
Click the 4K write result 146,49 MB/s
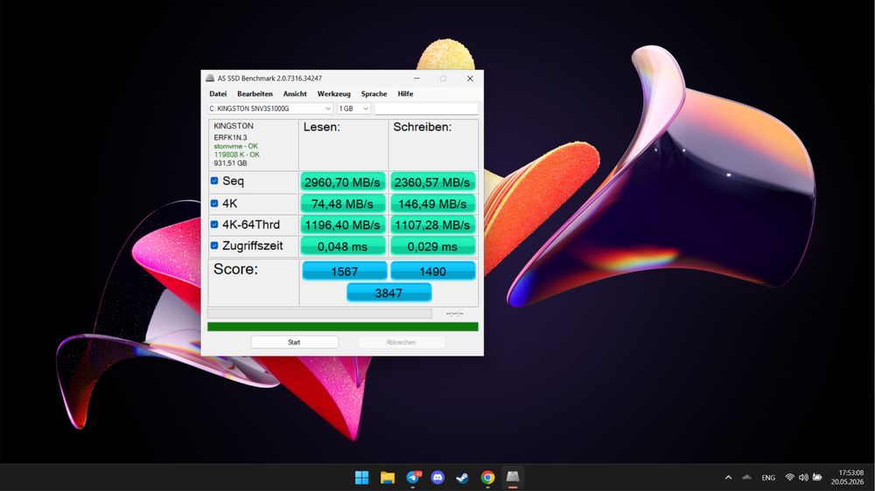coord(432,204)
